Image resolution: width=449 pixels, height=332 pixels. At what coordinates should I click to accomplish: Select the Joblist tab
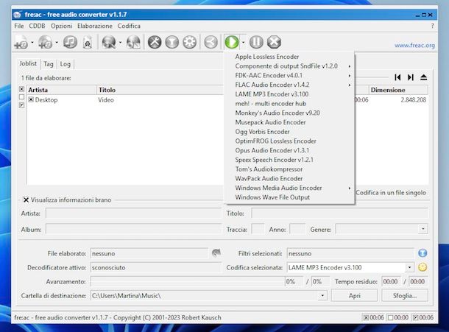click(x=28, y=63)
